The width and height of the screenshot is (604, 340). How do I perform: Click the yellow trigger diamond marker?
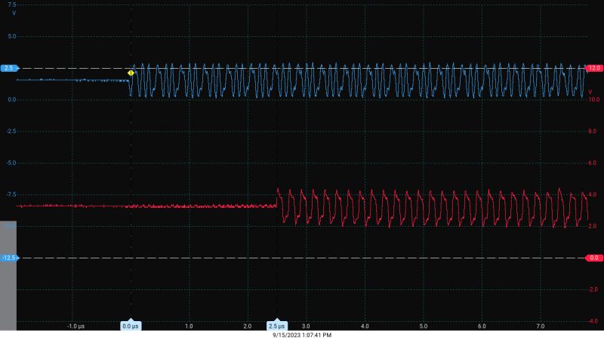131,73
